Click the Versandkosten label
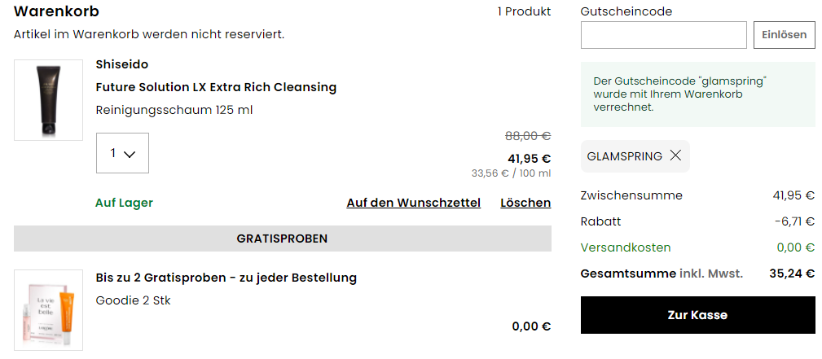 tap(626, 247)
